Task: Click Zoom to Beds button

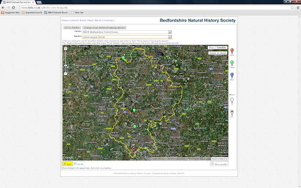Action: tap(218, 53)
